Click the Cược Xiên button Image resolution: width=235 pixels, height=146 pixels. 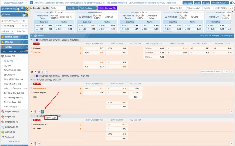[x=72, y=8]
